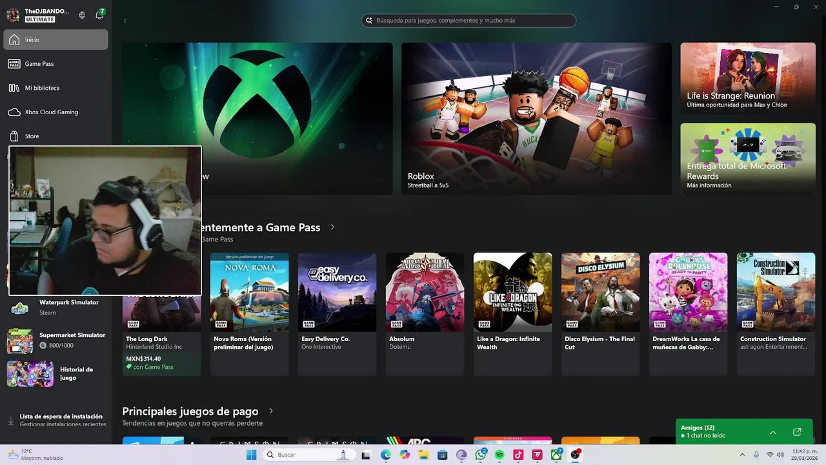This screenshot has width=826, height=465.
Task: Click the Dotemu publisher text under Absolum
Action: tap(400, 347)
